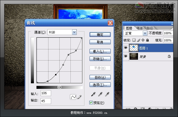This screenshot has height=117, width=178.
Task: Click the vertical tonal gradient bar
Action: [x=32, y=60]
